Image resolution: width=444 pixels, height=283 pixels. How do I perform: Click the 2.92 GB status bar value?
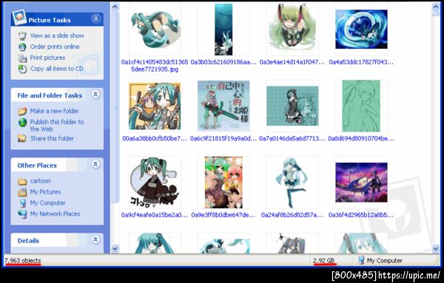[324, 260]
